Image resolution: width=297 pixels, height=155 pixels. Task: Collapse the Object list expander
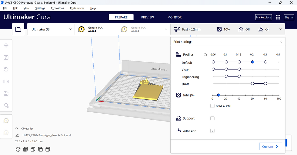(17, 128)
